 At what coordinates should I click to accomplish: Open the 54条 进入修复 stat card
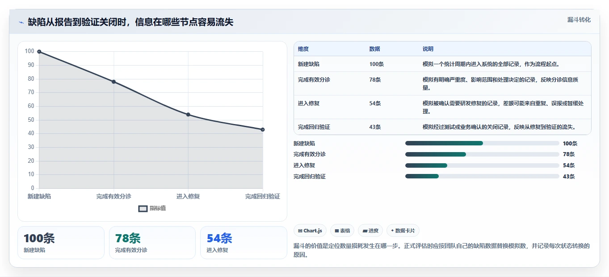pyautogui.click(x=244, y=243)
